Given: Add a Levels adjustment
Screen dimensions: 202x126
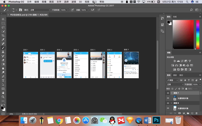Looking at the screenshot, I should coord(178,61).
